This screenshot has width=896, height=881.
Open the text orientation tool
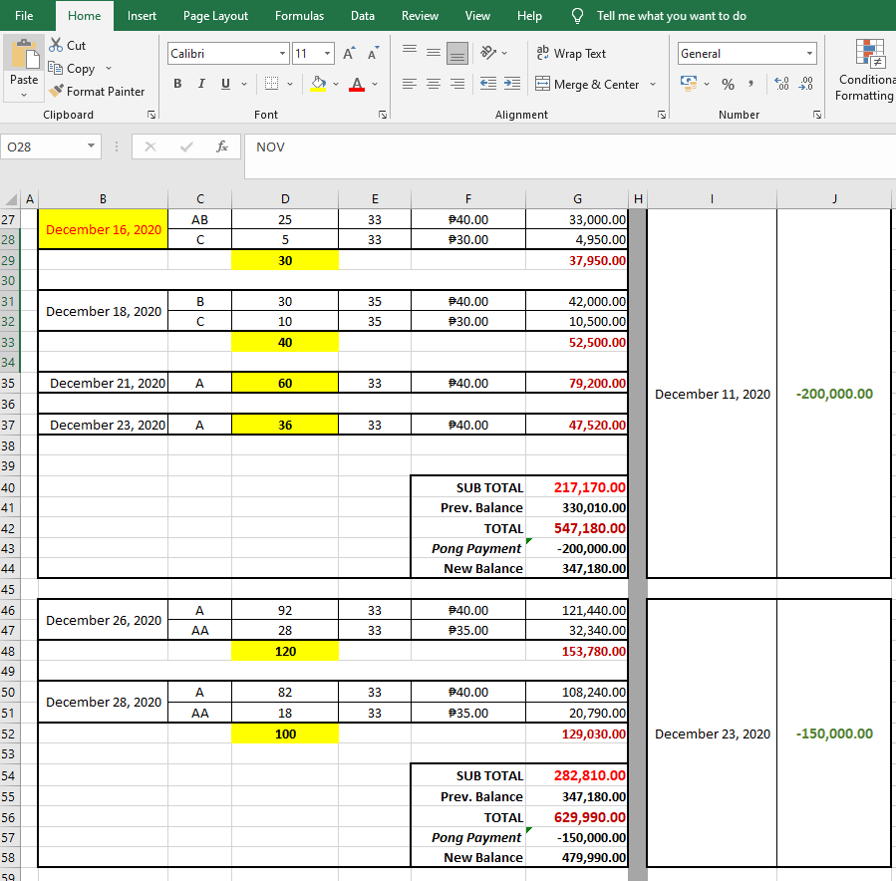488,53
